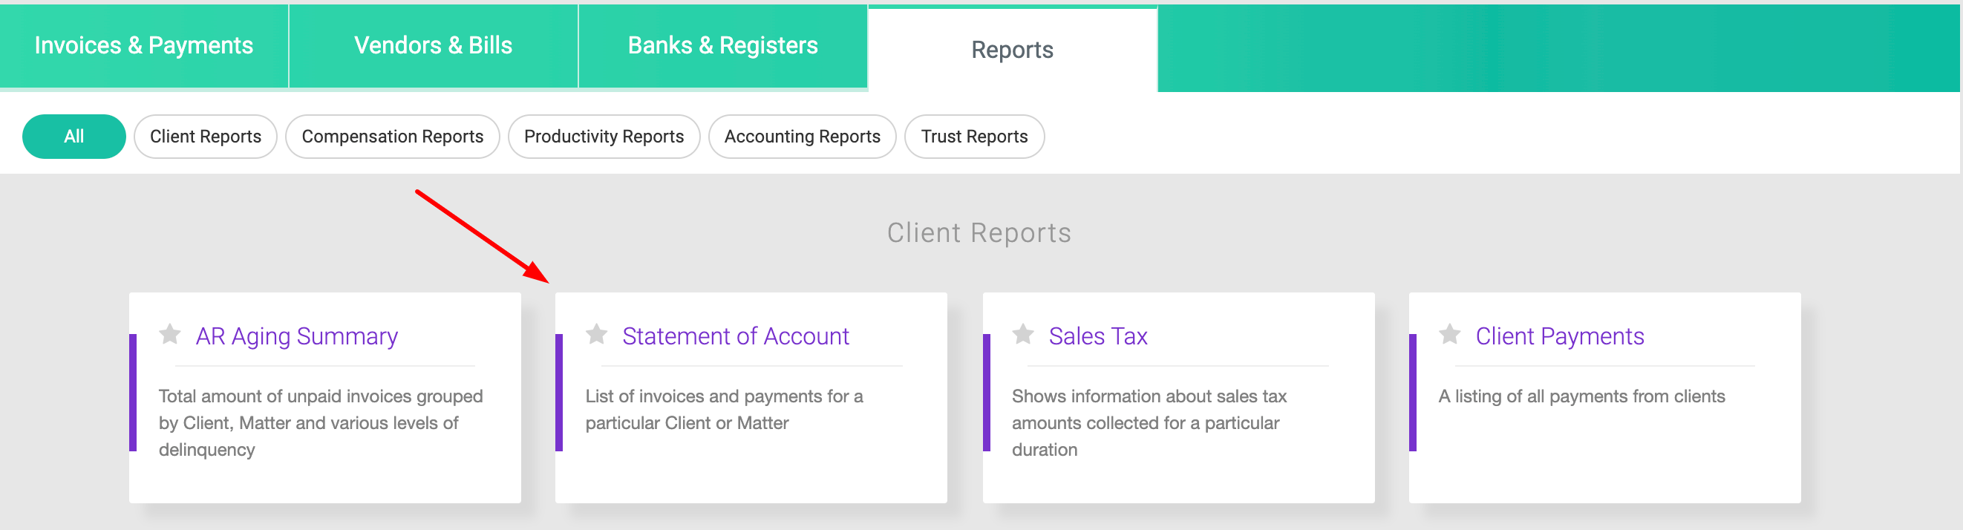Filter by Trust Reports
The width and height of the screenshot is (1963, 530).
click(975, 137)
